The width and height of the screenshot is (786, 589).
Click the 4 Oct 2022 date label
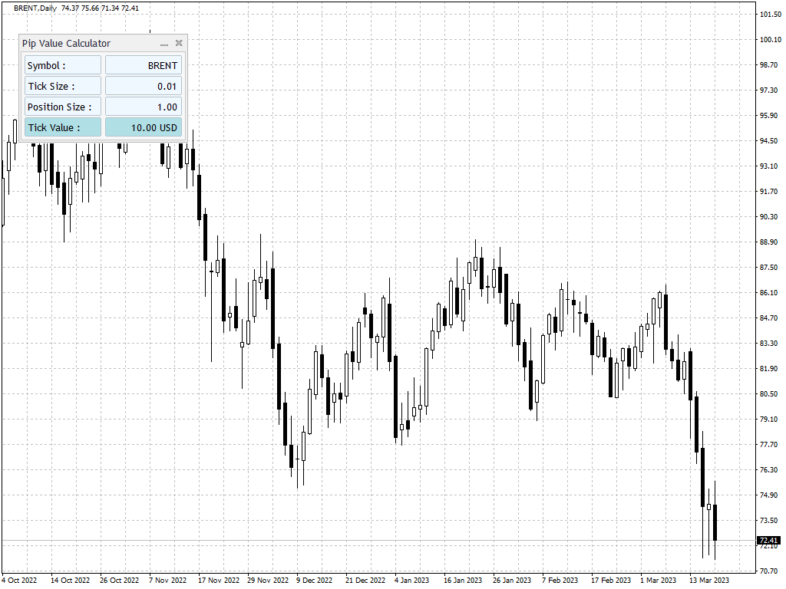[x=19, y=580]
